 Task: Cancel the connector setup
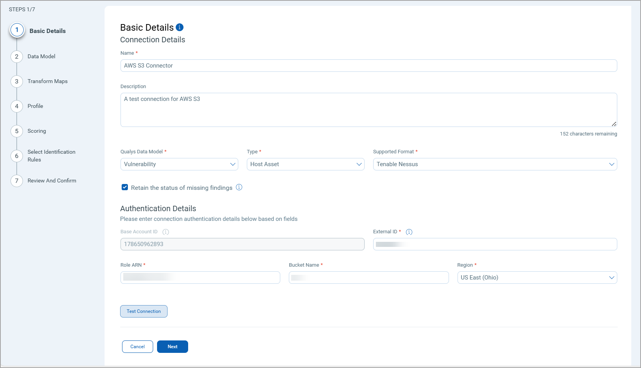(138, 347)
